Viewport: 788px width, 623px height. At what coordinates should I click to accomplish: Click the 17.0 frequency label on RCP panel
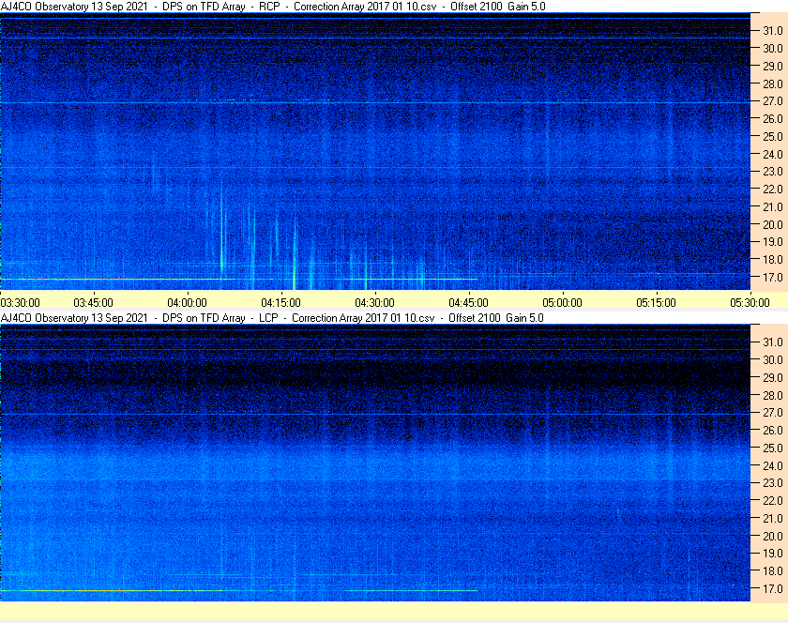pyautogui.click(x=773, y=277)
